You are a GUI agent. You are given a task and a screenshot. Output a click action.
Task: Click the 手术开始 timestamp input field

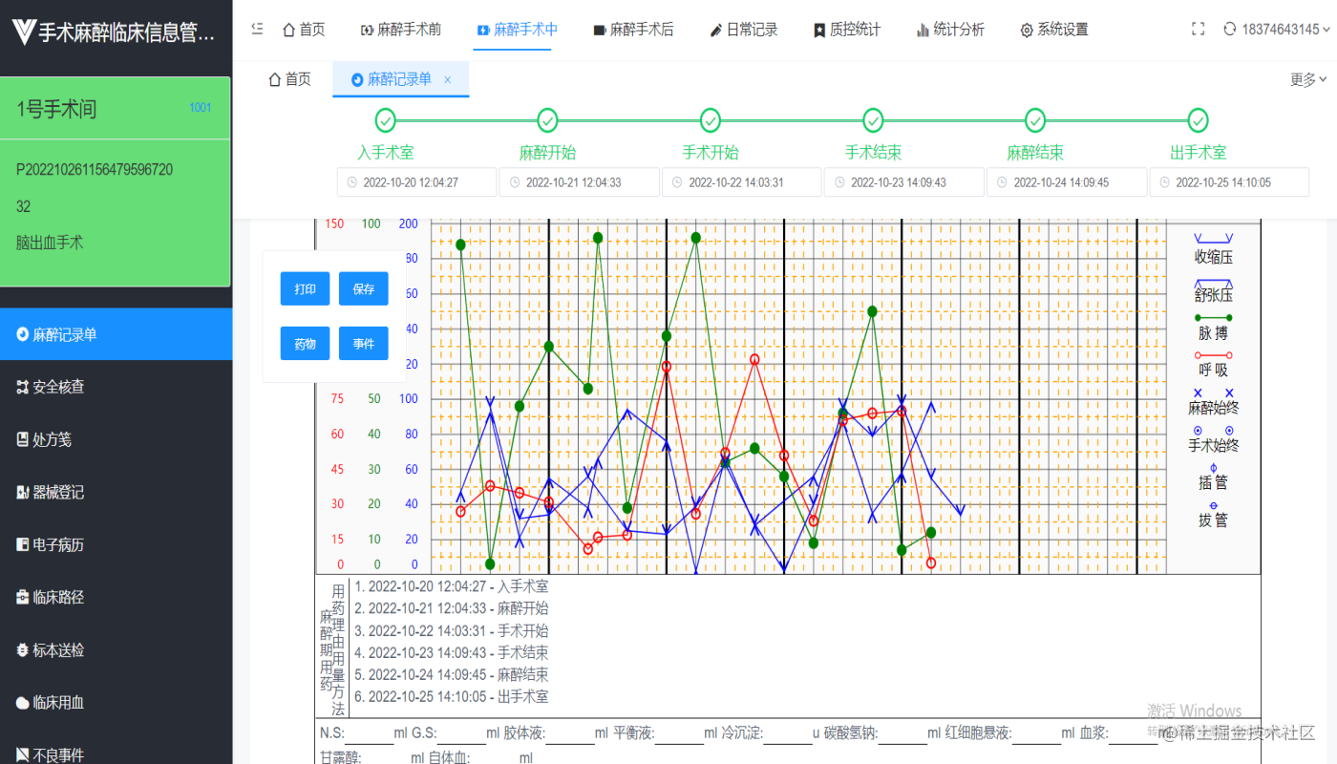[x=742, y=181]
